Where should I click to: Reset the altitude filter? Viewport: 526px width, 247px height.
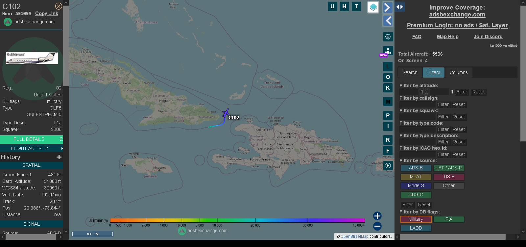pyautogui.click(x=478, y=92)
